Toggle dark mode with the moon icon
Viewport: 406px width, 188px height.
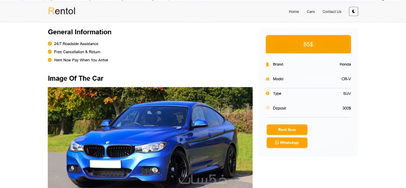tap(353, 11)
